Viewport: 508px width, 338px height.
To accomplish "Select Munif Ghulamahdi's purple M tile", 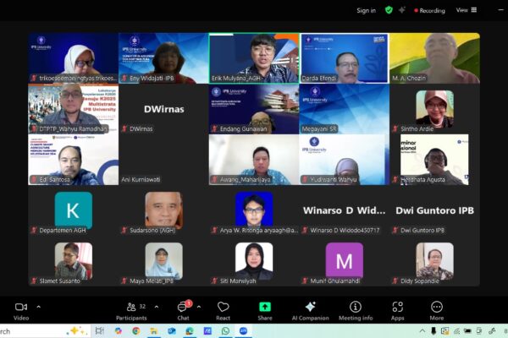I will click(x=345, y=260).
